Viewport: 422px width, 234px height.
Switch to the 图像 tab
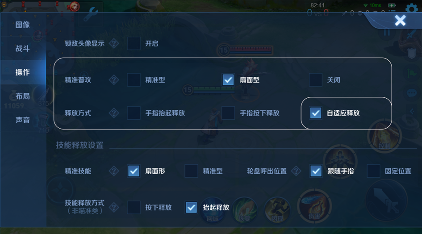(x=23, y=25)
